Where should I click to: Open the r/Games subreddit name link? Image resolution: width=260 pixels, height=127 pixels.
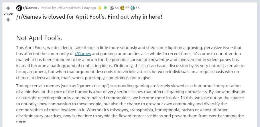[30, 8]
